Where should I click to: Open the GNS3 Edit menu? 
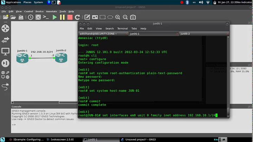click(x=11, y=12)
